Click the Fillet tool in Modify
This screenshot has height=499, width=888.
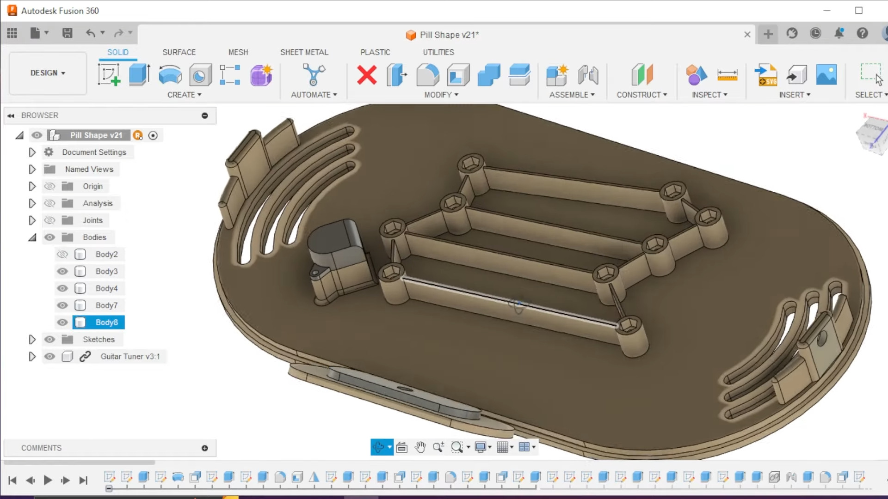427,75
